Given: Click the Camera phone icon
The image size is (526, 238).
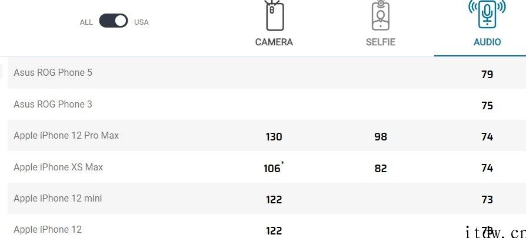Looking at the screenshot, I should [274, 15].
